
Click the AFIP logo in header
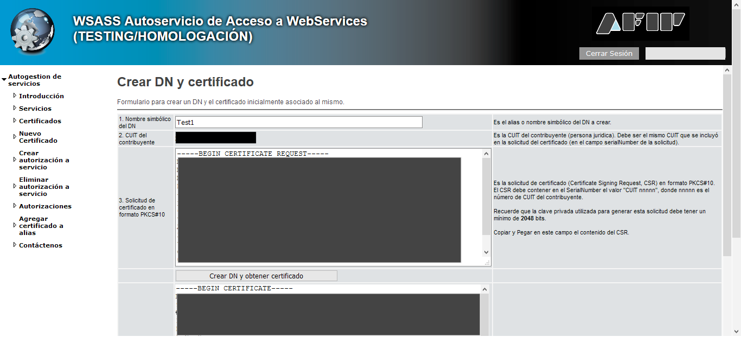tap(641, 23)
